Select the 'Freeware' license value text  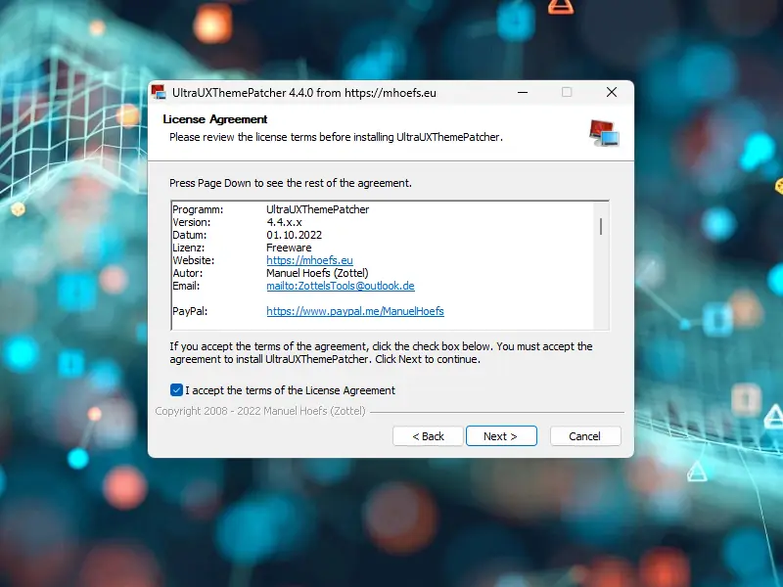[x=289, y=248]
